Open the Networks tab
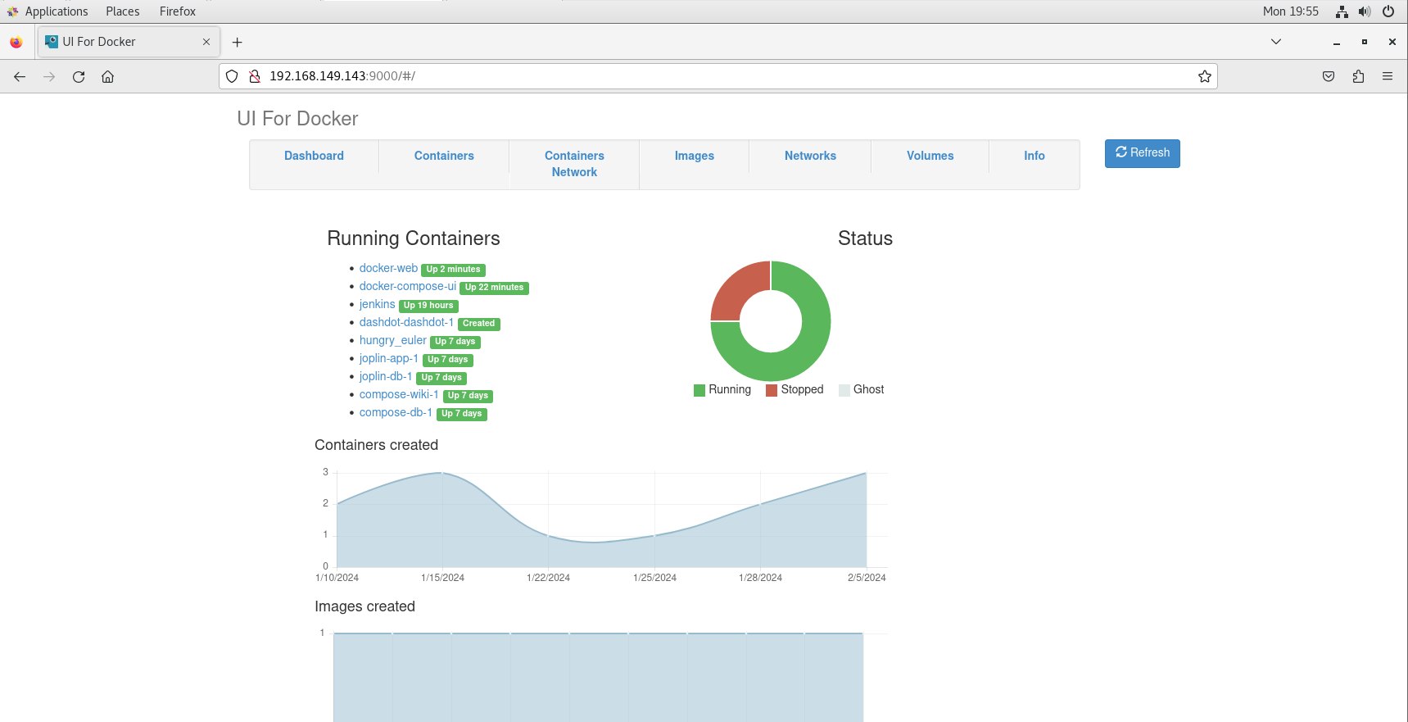Viewport: 1408px width, 722px height. pyautogui.click(x=810, y=156)
